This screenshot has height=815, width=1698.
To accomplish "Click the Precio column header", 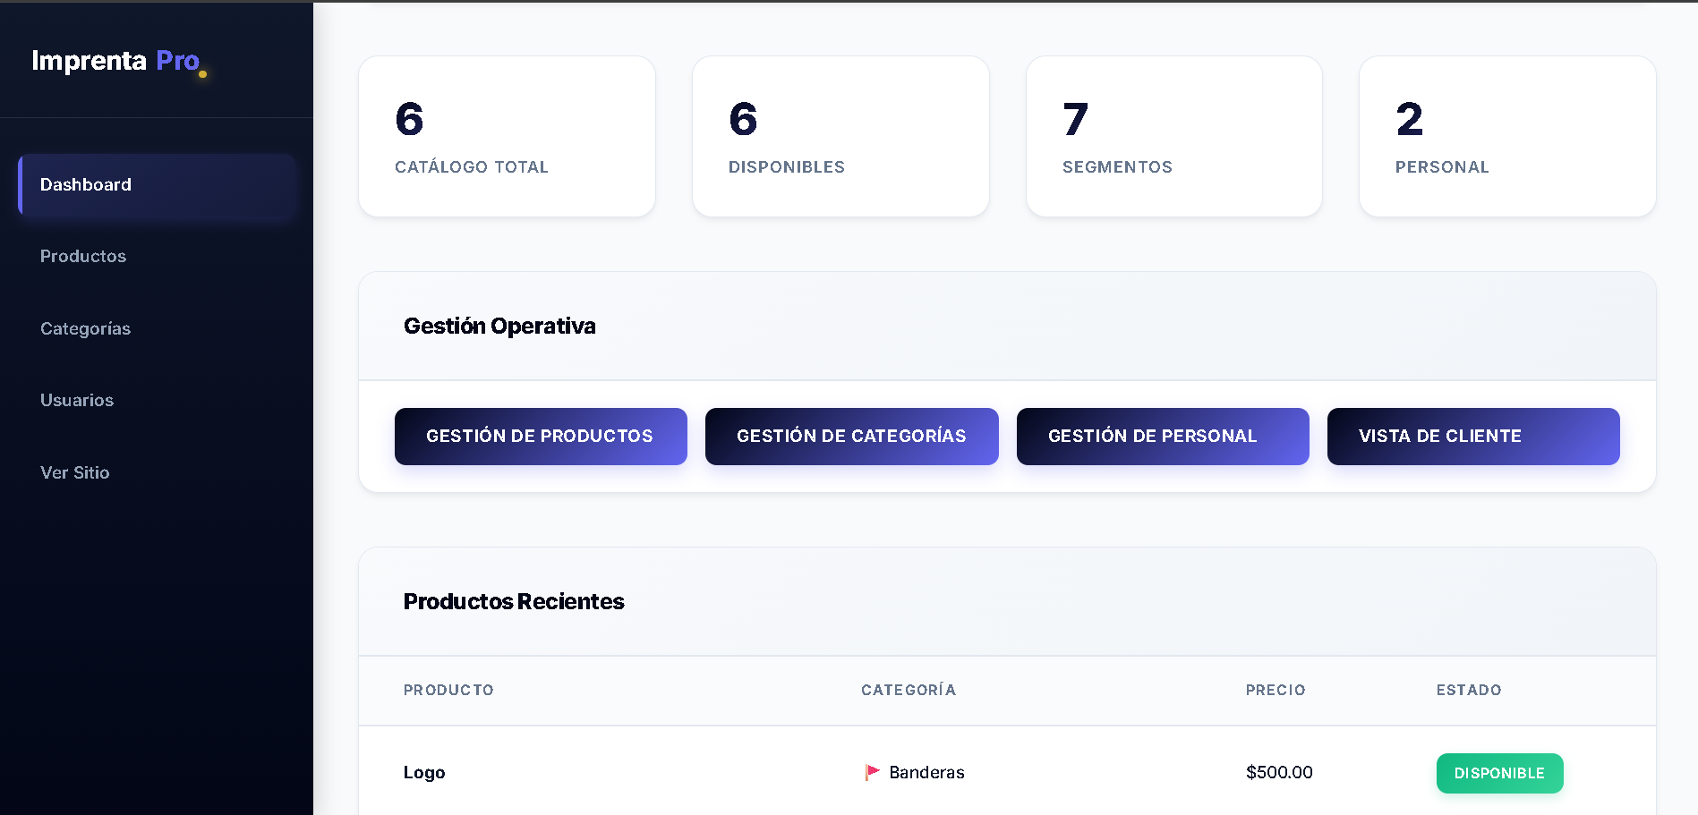I will [1276, 690].
